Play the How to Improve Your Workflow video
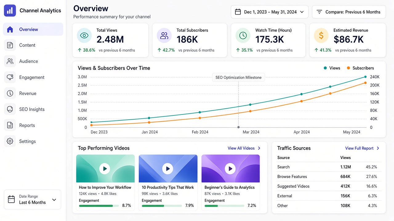The image size is (394, 221). 105,169
